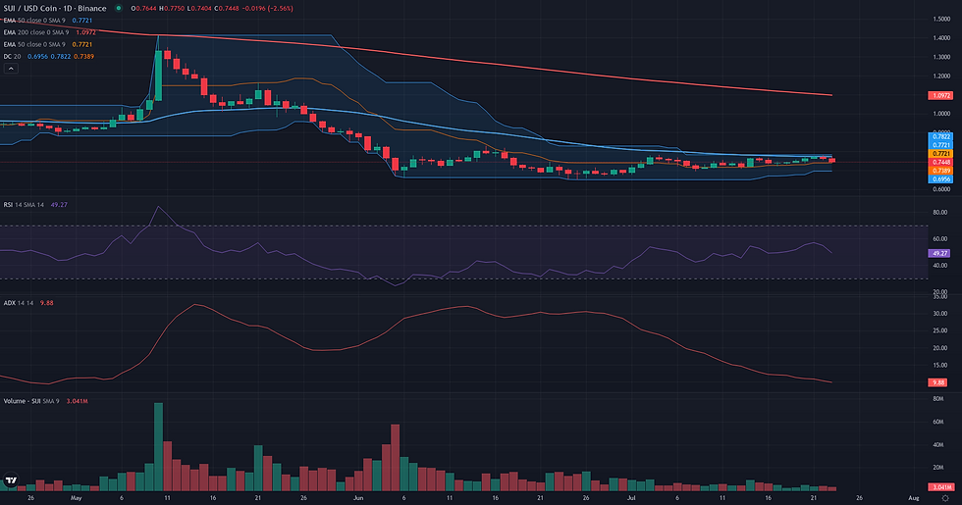The width and height of the screenshot is (962, 505).
Task: Click the orange 0.7721 price label
Action: coord(941,154)
